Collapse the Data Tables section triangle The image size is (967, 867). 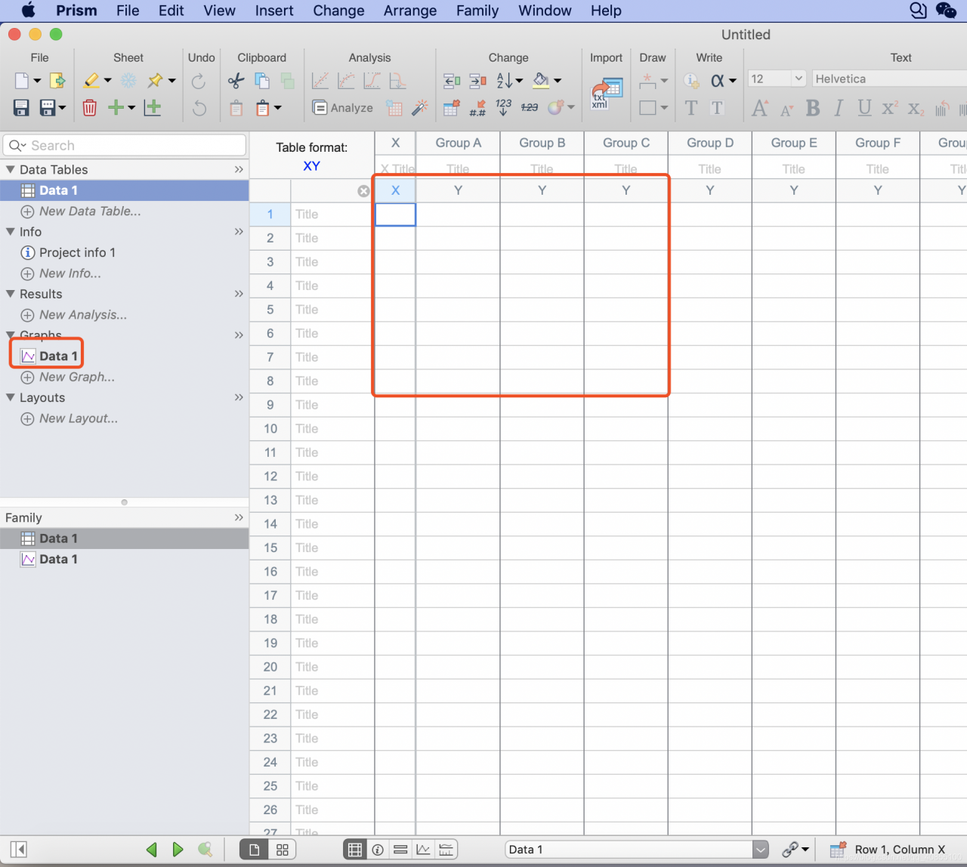tap(11, 169)
